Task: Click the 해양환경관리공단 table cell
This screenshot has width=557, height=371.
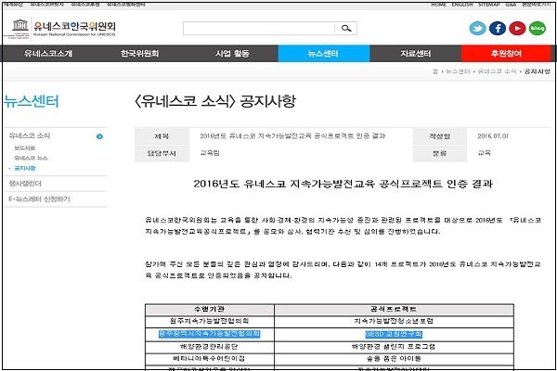Action: pos(209,347)
